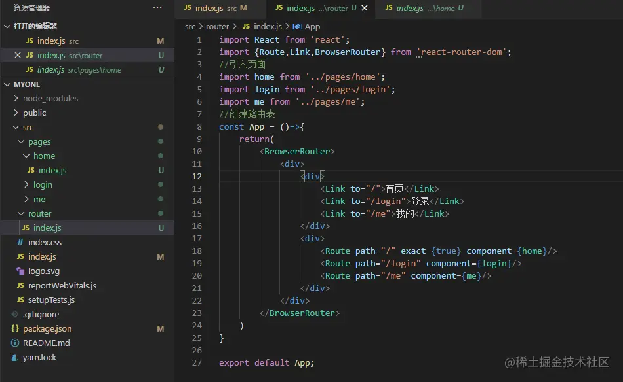
Task: Click the 'react-router-dom' import string
Action: pyautogui.click(x=461, y=52)
